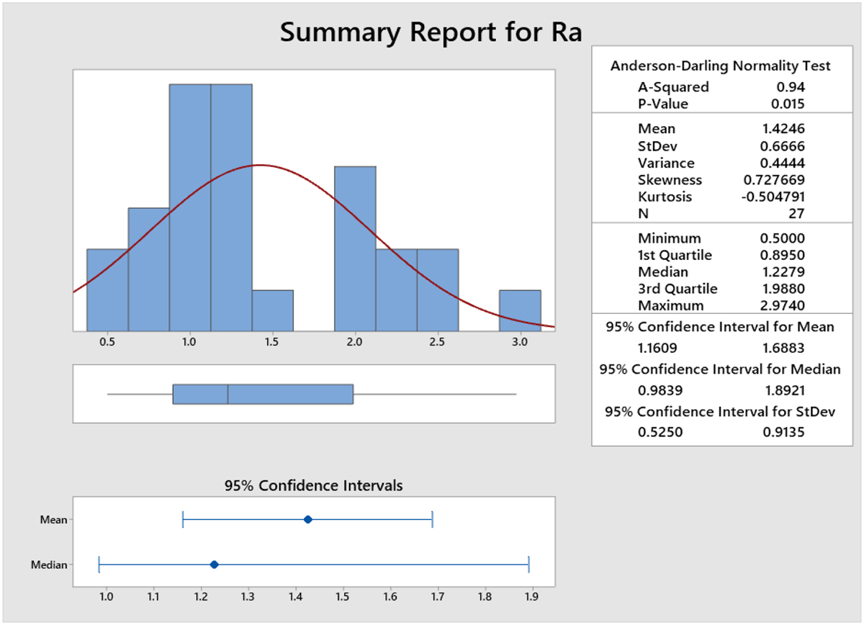This screenshot has height=625, width=864.
Task: Click the first quartile value 0.8950
Action: [x=783, y=255]
